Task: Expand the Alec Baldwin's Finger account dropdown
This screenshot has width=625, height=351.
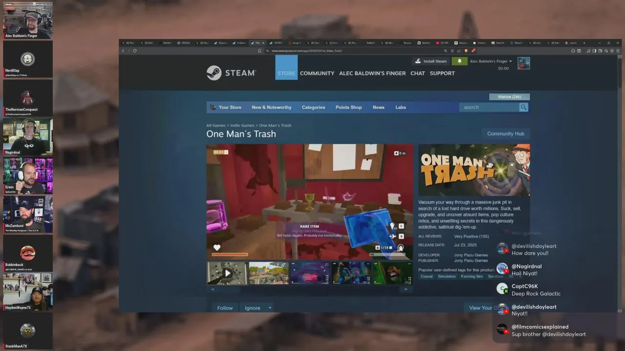Action: tap(491, 61)
